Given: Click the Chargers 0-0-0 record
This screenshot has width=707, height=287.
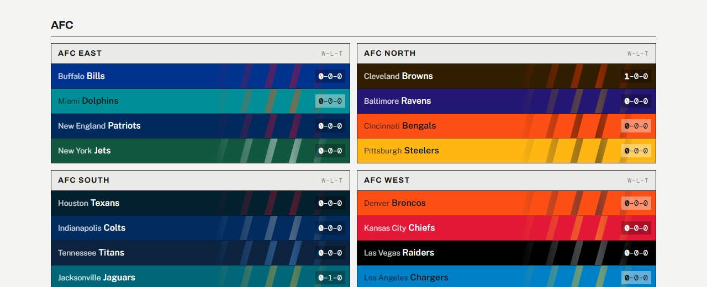Looking at the screenshot, I should click(x=636, y=278).
